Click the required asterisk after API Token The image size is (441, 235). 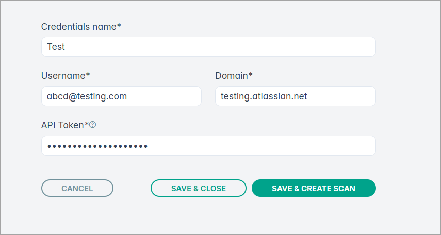click(87, 124)
